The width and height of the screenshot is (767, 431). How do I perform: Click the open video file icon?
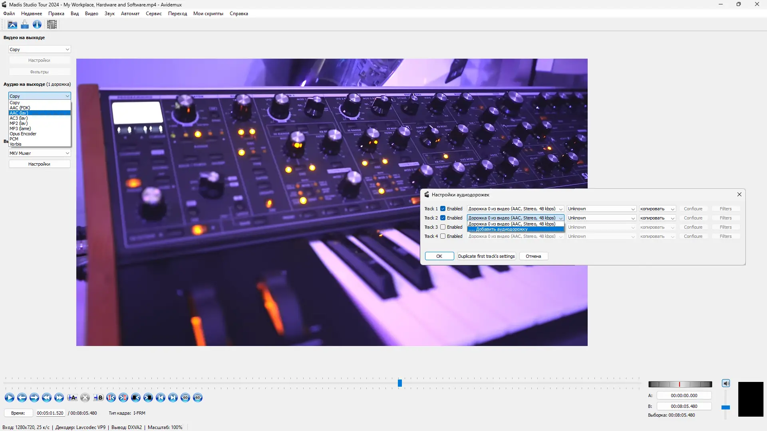[12, 25]
